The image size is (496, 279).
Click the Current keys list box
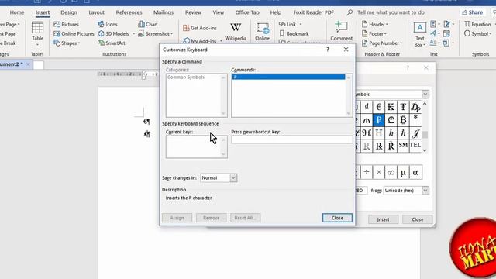point(196,146)
